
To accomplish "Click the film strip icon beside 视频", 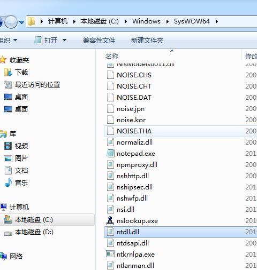I will click(x=8, y=146).
